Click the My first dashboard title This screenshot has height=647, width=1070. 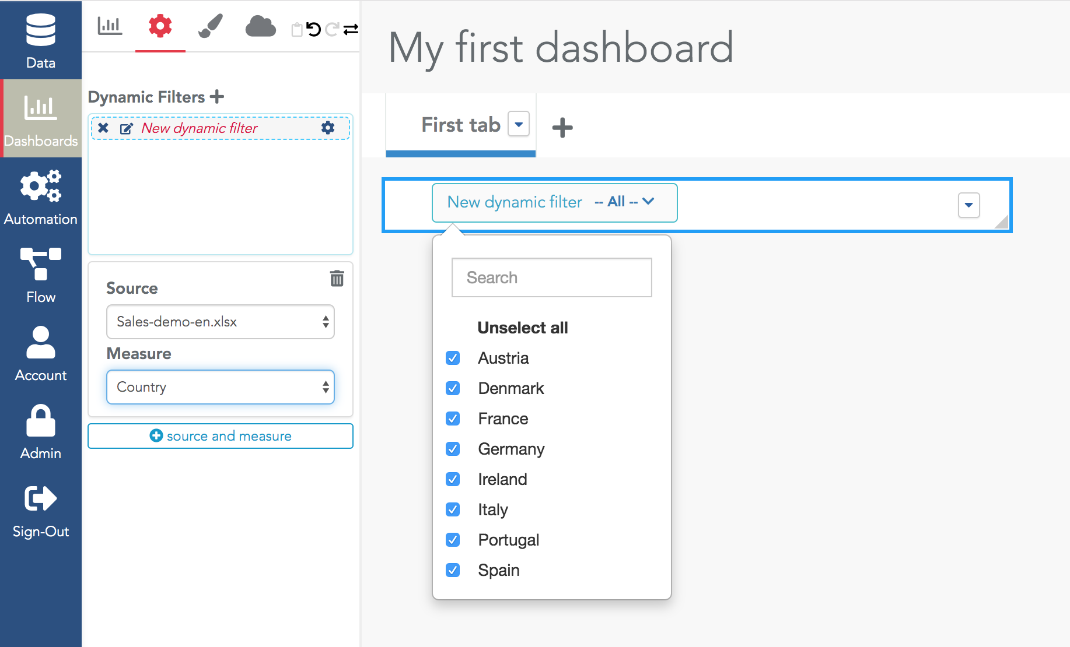(x=561, y=48)
